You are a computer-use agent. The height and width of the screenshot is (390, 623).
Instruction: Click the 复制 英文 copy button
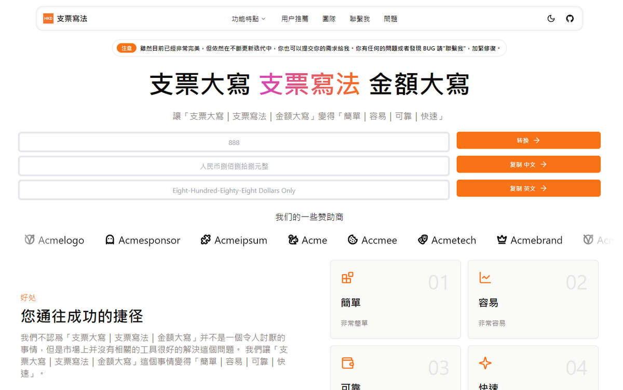[x=529, y=188]
